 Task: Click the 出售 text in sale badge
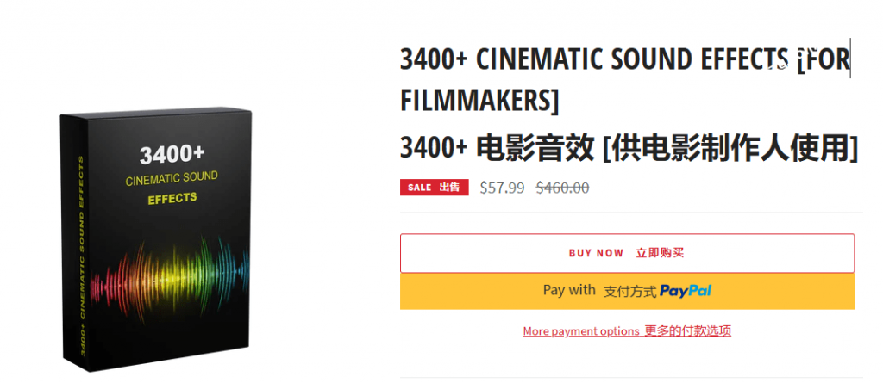pyautogui.click(x=451, y=188)
